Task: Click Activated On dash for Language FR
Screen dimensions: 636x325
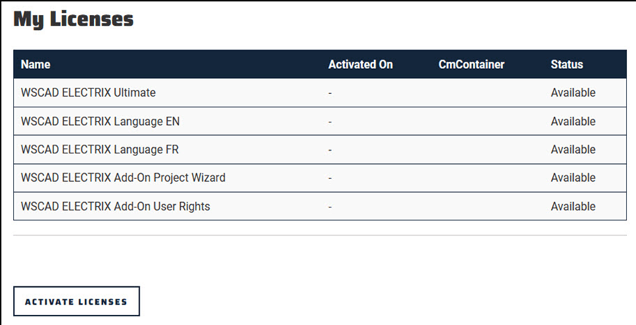Action: (x=330, y=151)
